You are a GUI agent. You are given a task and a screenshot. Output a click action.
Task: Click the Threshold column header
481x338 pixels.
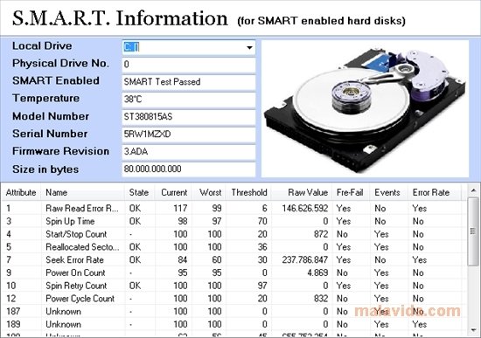(x=248, y=192)
